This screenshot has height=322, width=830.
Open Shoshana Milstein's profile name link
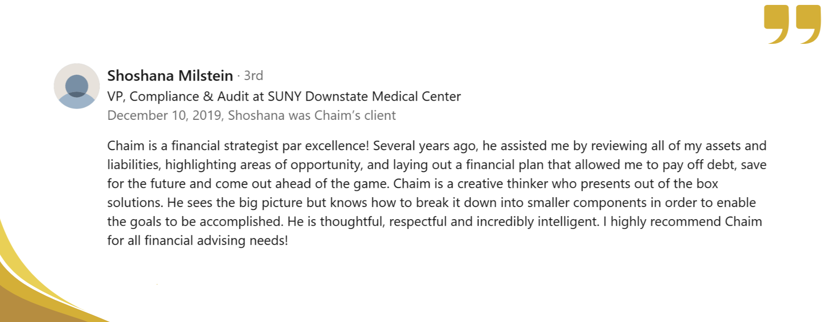pyautogui.click(x=170, y=76)
